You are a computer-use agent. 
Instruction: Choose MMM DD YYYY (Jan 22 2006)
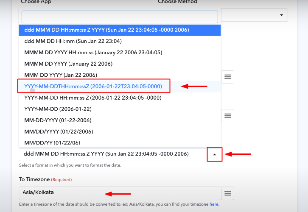pyautogui.click(x=120, y=75)
